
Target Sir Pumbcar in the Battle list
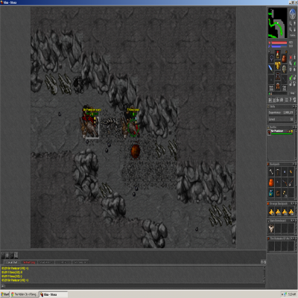click(280, 132)
